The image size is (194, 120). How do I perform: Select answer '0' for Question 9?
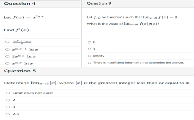[x=90, y=42]
